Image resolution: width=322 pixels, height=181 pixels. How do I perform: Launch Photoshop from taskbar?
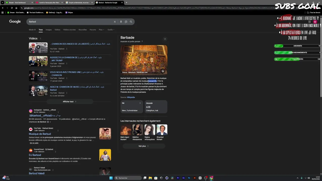point(189,178)
